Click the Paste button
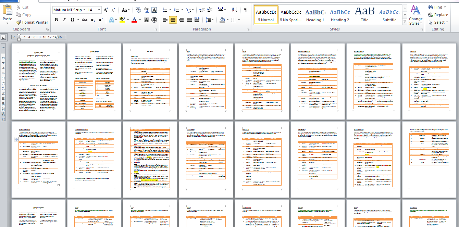Image resolution: width=459 pixels, height=227 pixels. point(7,14)
